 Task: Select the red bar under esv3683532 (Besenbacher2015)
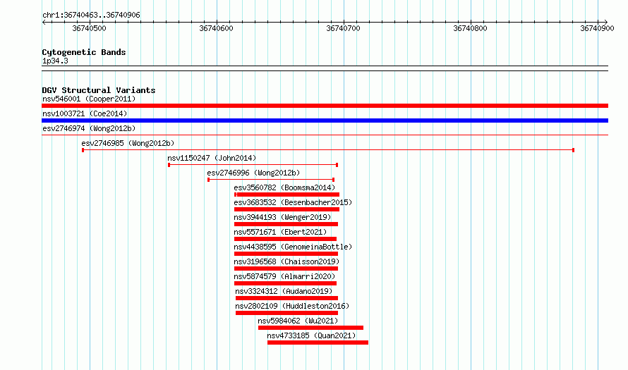286,209
